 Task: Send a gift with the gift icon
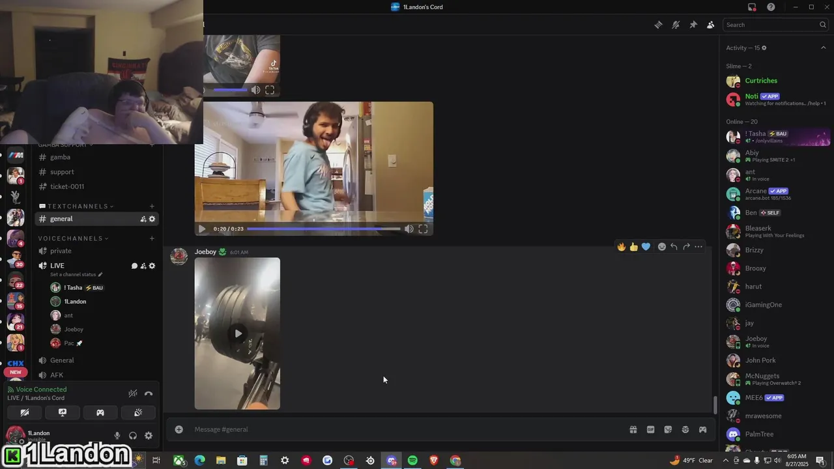tap(633, 429)
